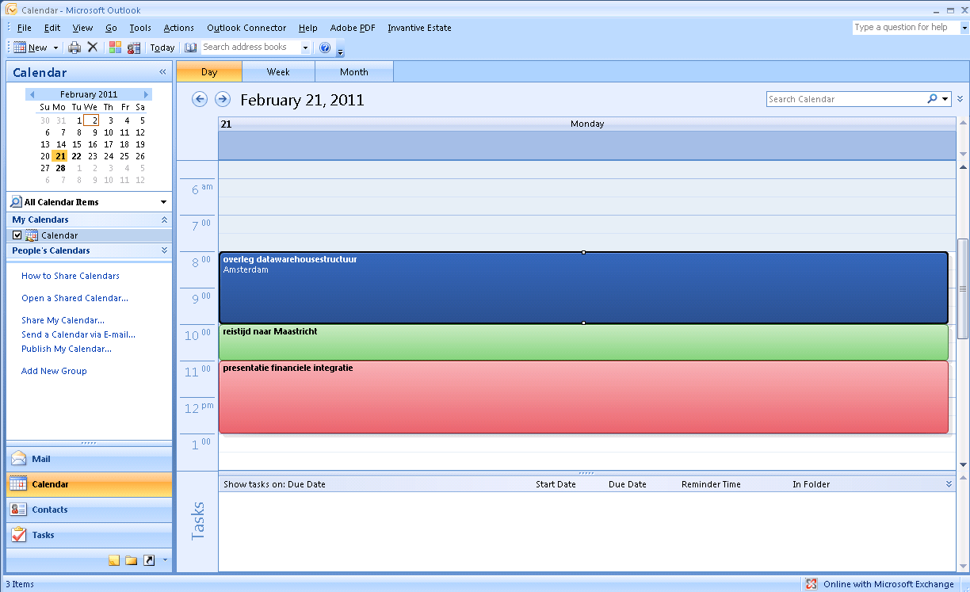Switch to Contacts in the navigation pane

pyautogui.click(x=89, y=510)
